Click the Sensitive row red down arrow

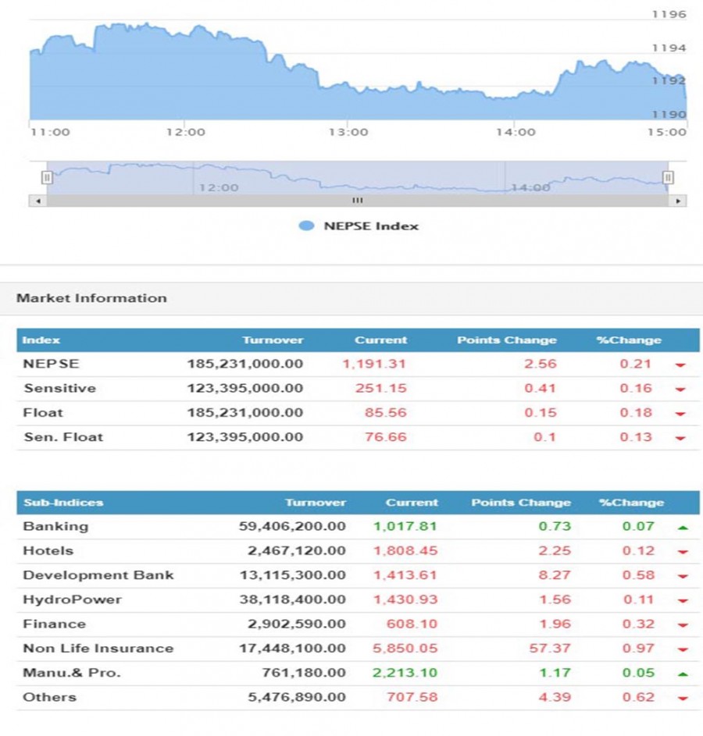681,389
